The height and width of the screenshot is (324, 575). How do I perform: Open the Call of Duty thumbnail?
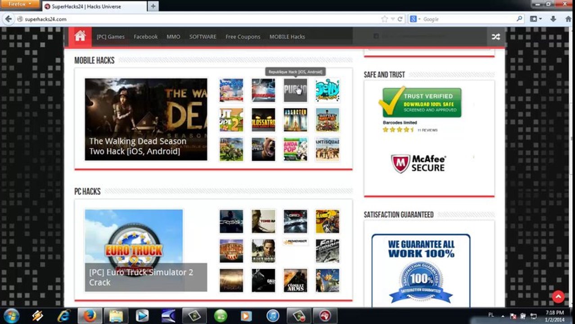click(x=263, y=280)
